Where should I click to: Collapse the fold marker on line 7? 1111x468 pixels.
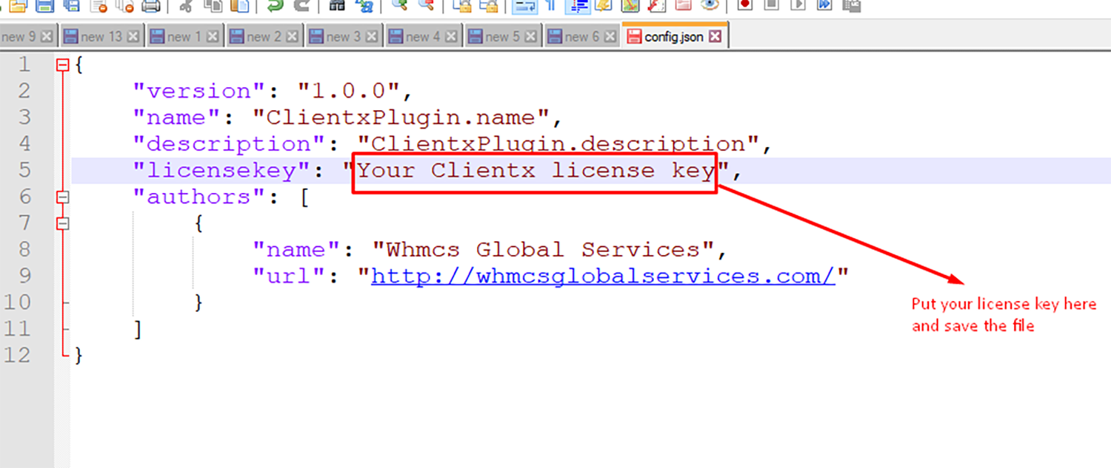click(63, 223)
